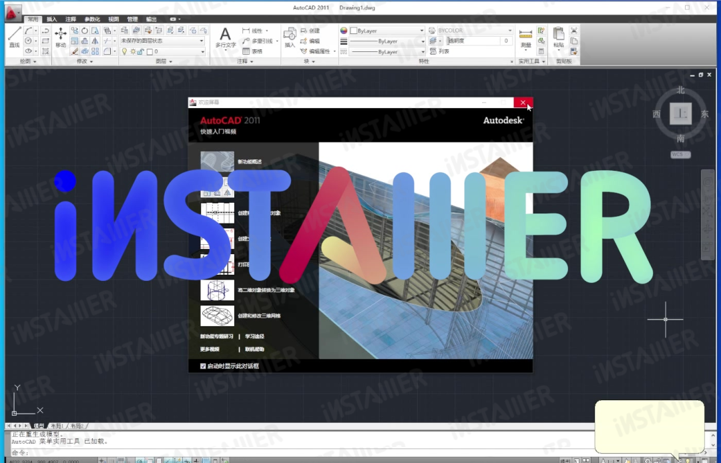
Task: Click the 表格 table tool
Action: [252, 51]
